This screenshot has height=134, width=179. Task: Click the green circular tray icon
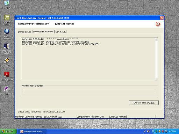pos(157,132)
